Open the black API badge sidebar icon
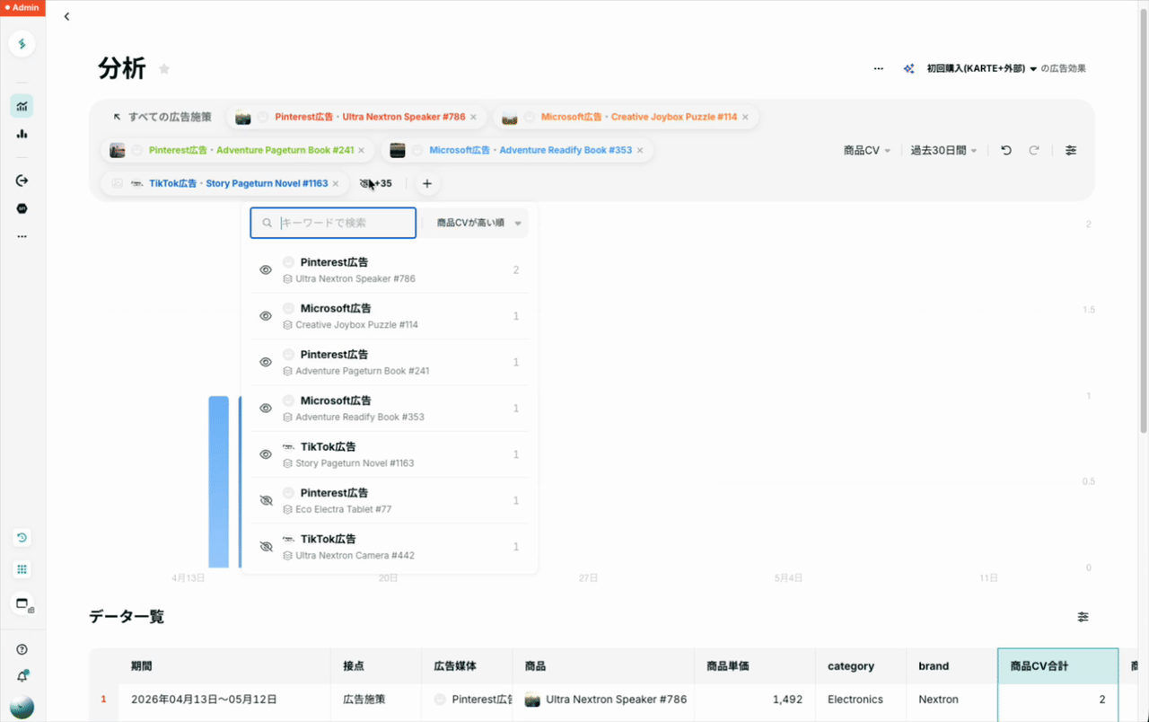 (x=22, y=208)
